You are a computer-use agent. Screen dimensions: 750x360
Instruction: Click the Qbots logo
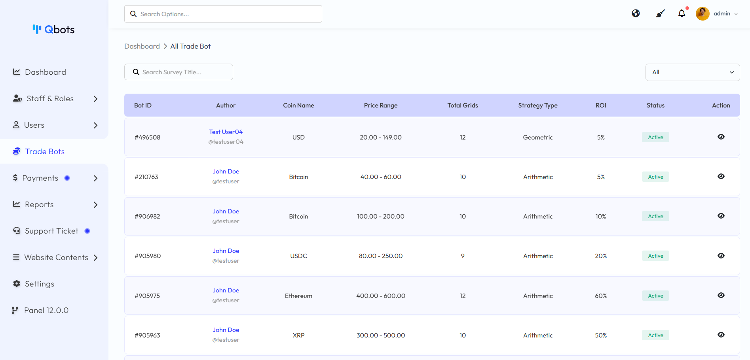[x=53, y=29]
